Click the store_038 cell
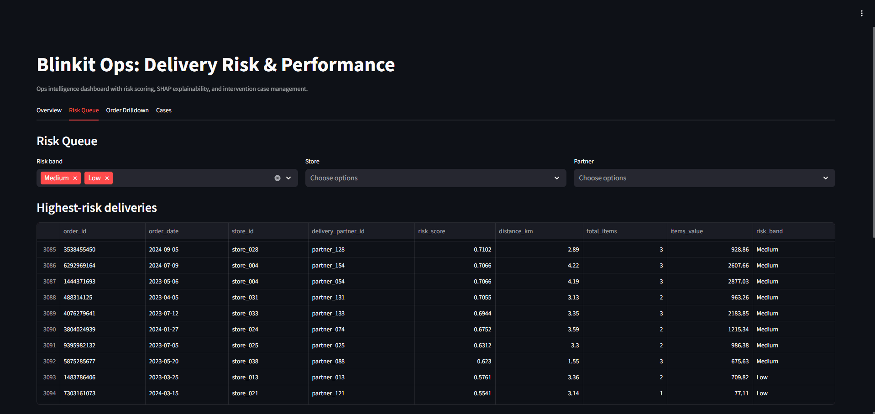This screenshot has height=414, width=875. pos(268,362)
